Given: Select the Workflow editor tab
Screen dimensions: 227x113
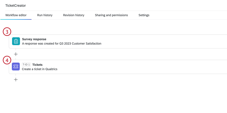Looking at the screenshot, I should pos(16,15).
